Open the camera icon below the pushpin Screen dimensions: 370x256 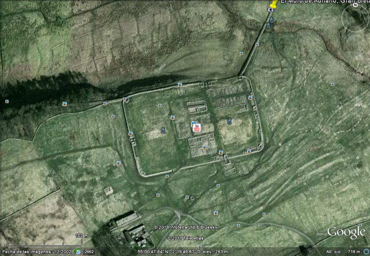point(271,10)
